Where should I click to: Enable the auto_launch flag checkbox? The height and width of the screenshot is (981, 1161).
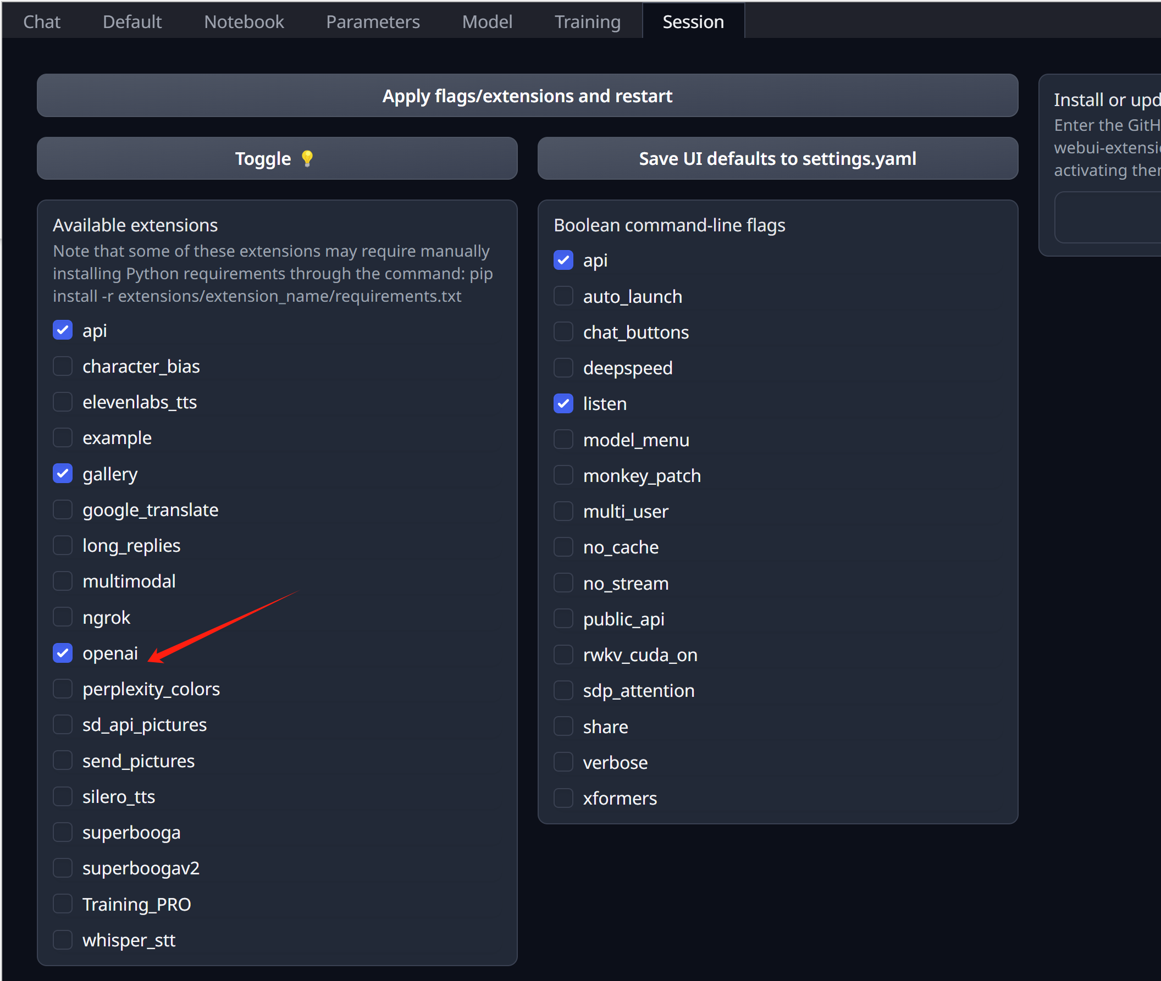tap(563, 296)
